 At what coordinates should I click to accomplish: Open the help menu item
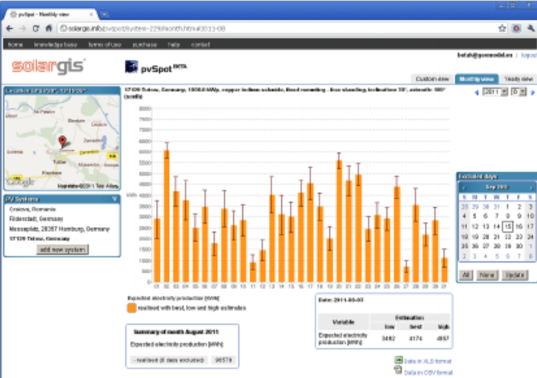pos(173,45)
